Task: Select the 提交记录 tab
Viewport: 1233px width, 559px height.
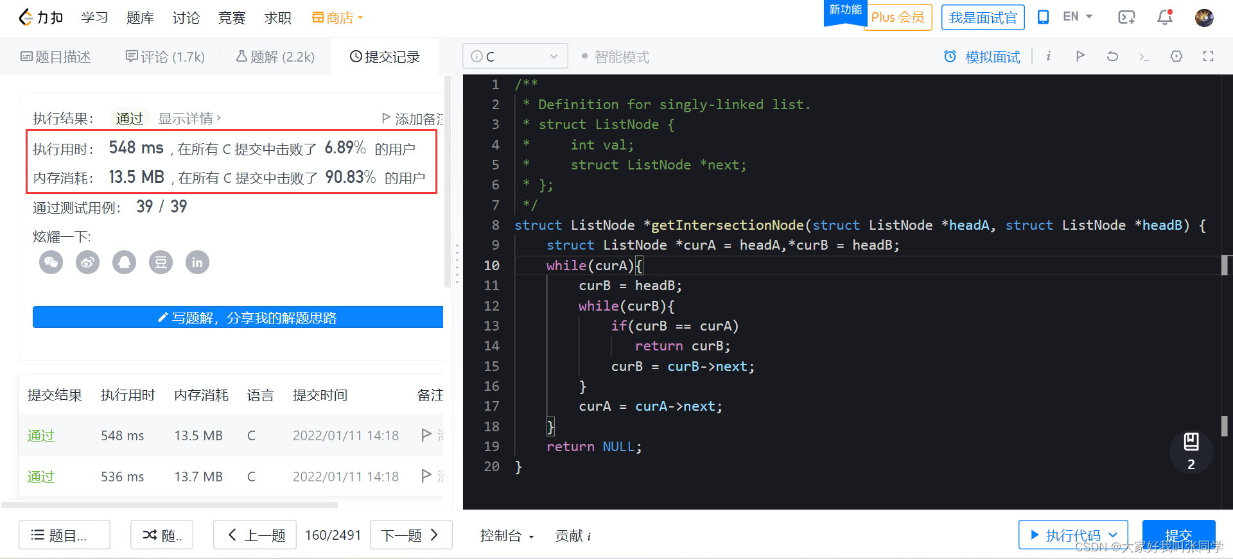Action: [385, 56]
